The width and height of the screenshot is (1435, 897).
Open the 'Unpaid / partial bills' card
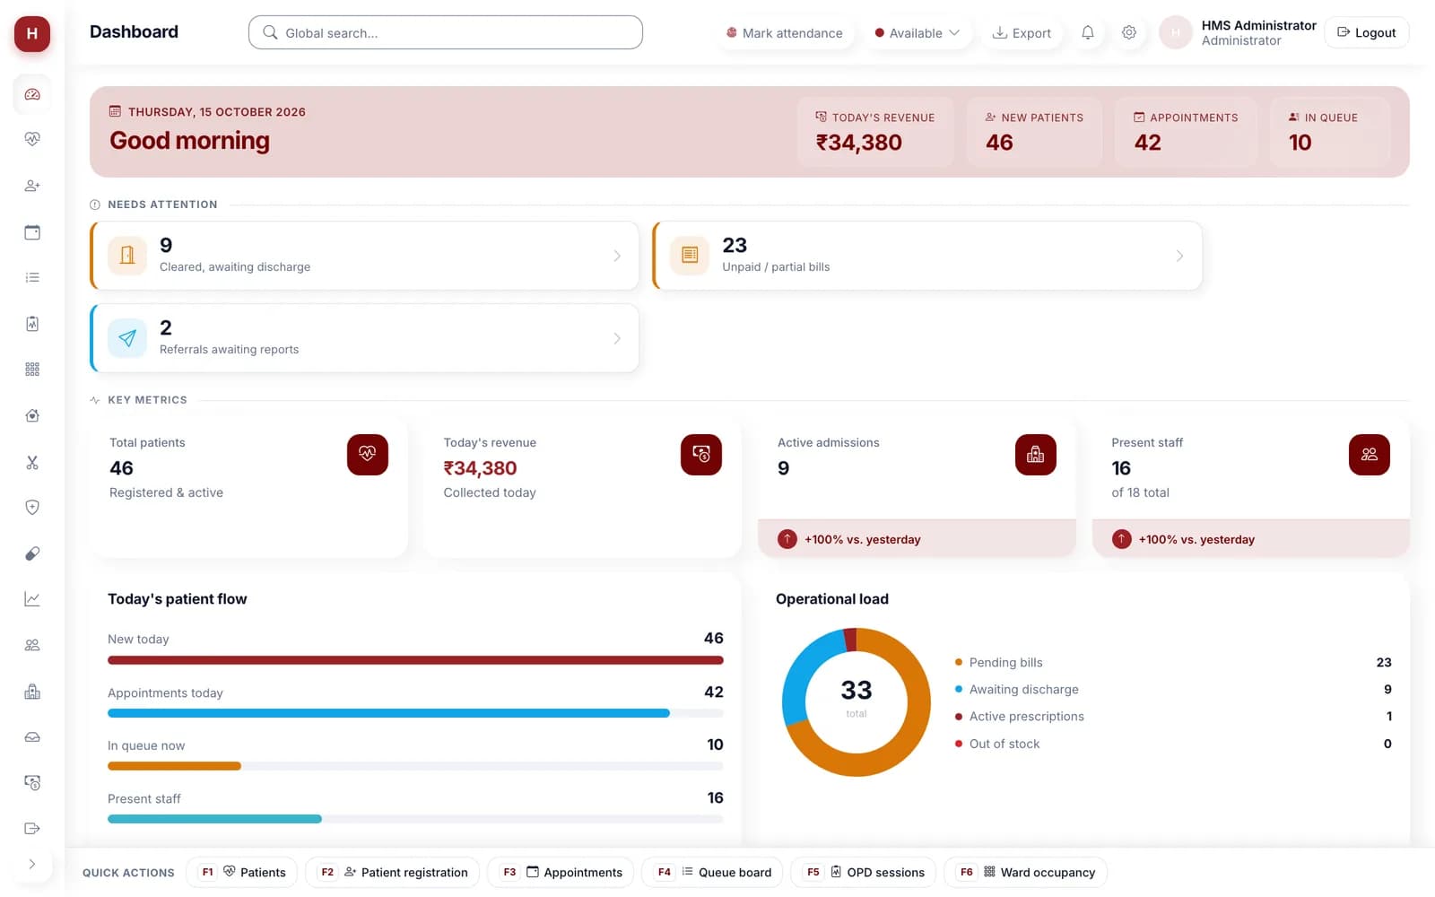(x=927, y=256)
